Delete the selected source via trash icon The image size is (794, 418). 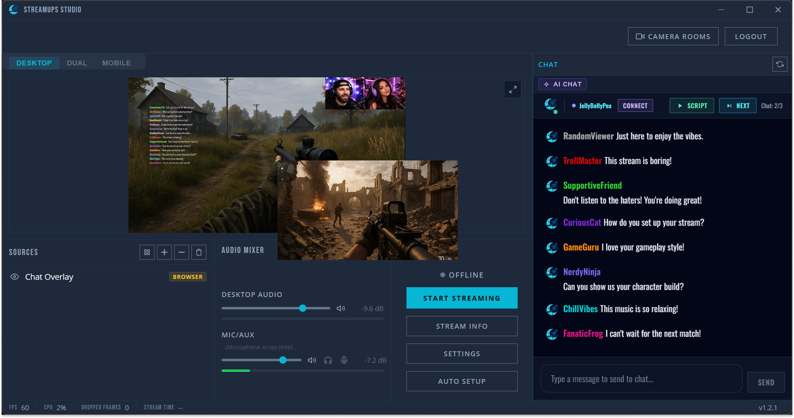coord(198,252)
